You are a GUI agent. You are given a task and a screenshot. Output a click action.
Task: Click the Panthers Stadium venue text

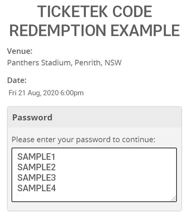click(x=40, y=63)
